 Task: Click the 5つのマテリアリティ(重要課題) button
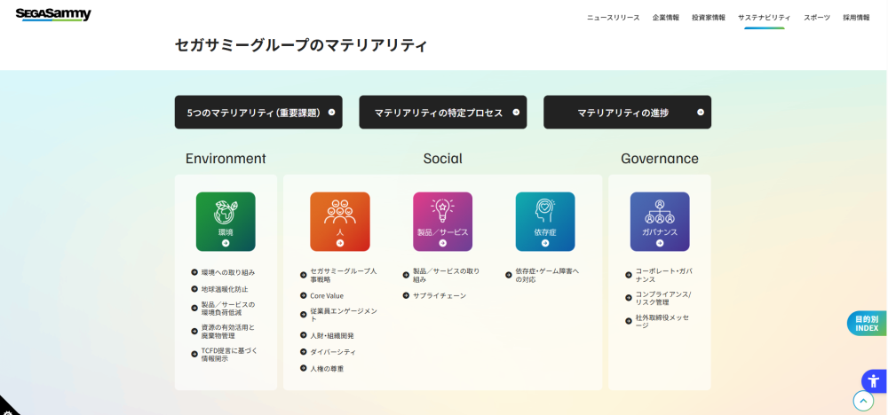click(x=258, y=113)
